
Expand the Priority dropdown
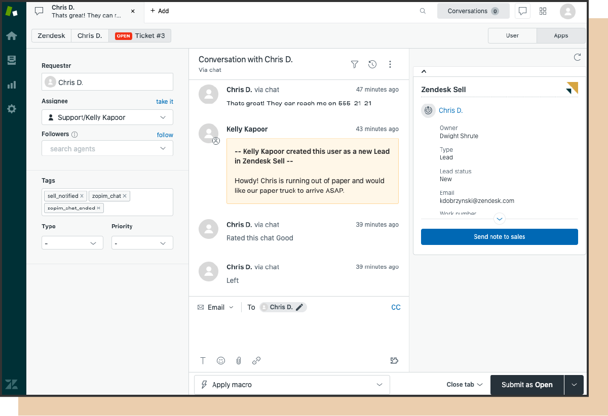pos(142,242)
